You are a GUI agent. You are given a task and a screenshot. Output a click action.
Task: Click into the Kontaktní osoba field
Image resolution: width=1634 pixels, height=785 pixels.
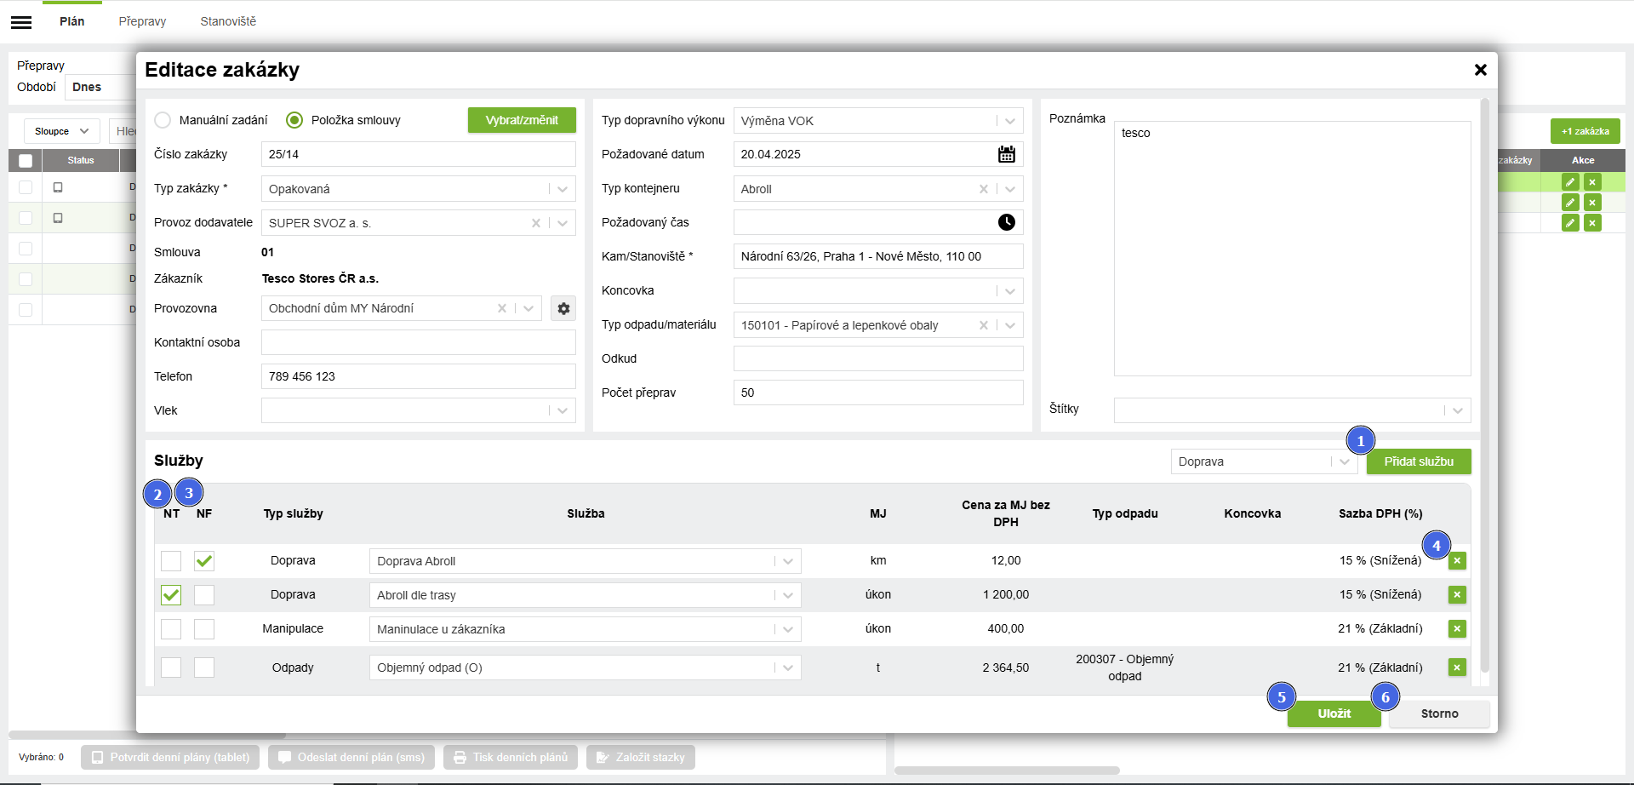pos(418,342)
